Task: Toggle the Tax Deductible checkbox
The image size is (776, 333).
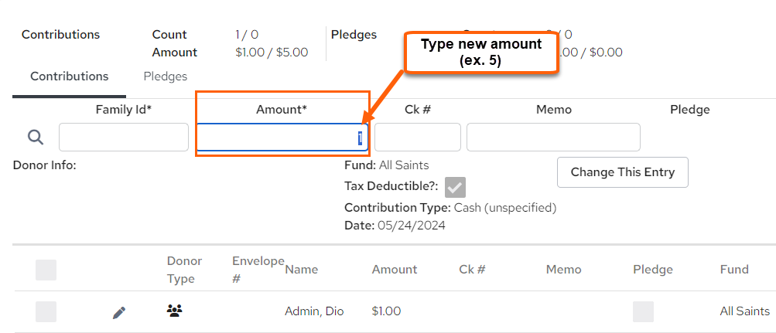Action: (455, 187)
